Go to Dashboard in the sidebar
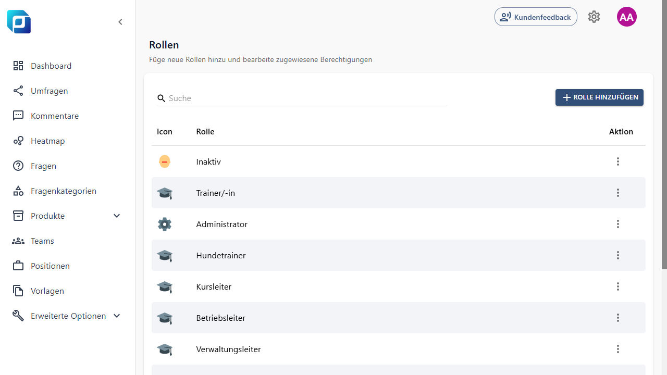This screenshot has width=667, height=375. [51, 66]
